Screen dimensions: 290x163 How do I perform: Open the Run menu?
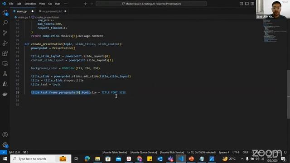58,4
